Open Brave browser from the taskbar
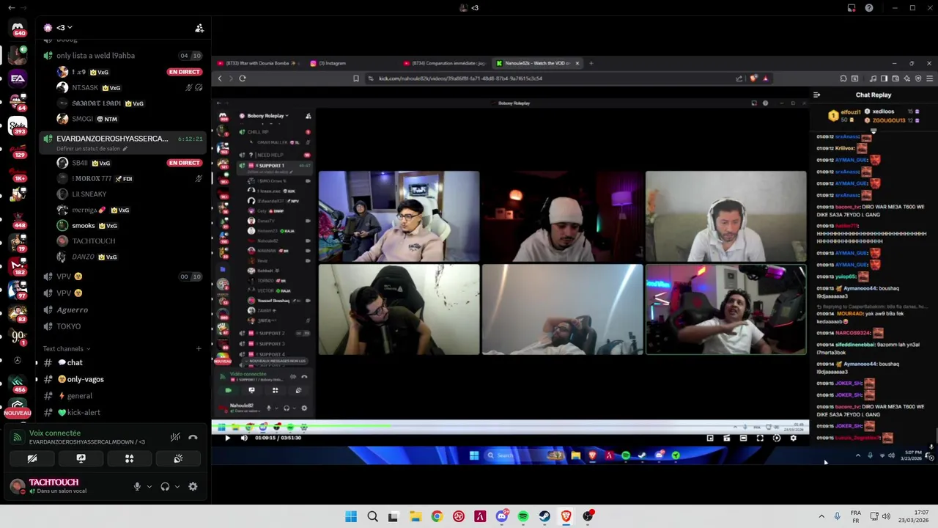 [x=566, y=516]
